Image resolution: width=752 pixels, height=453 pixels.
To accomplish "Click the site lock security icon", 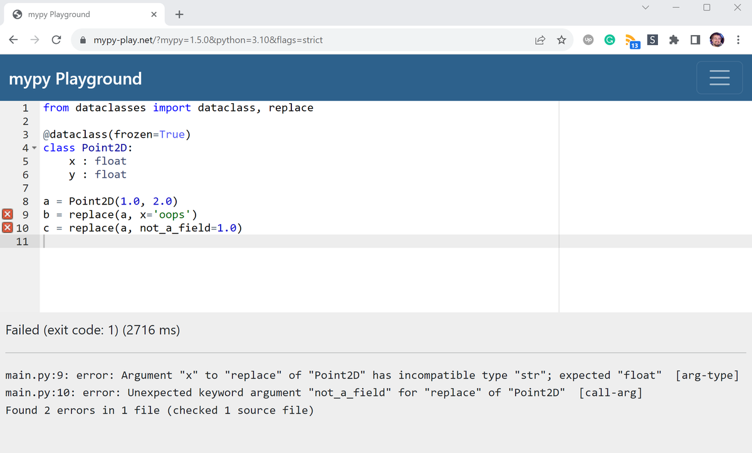I will [x=82, y=40].
